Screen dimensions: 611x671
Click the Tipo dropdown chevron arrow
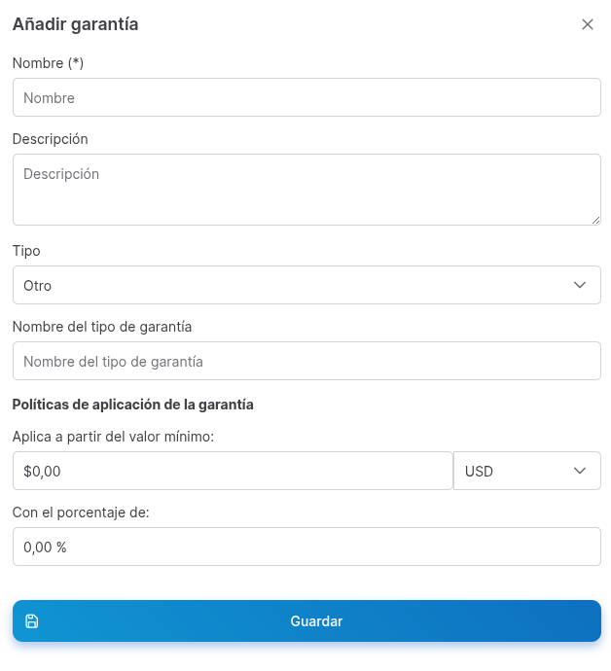click(580, 285)
